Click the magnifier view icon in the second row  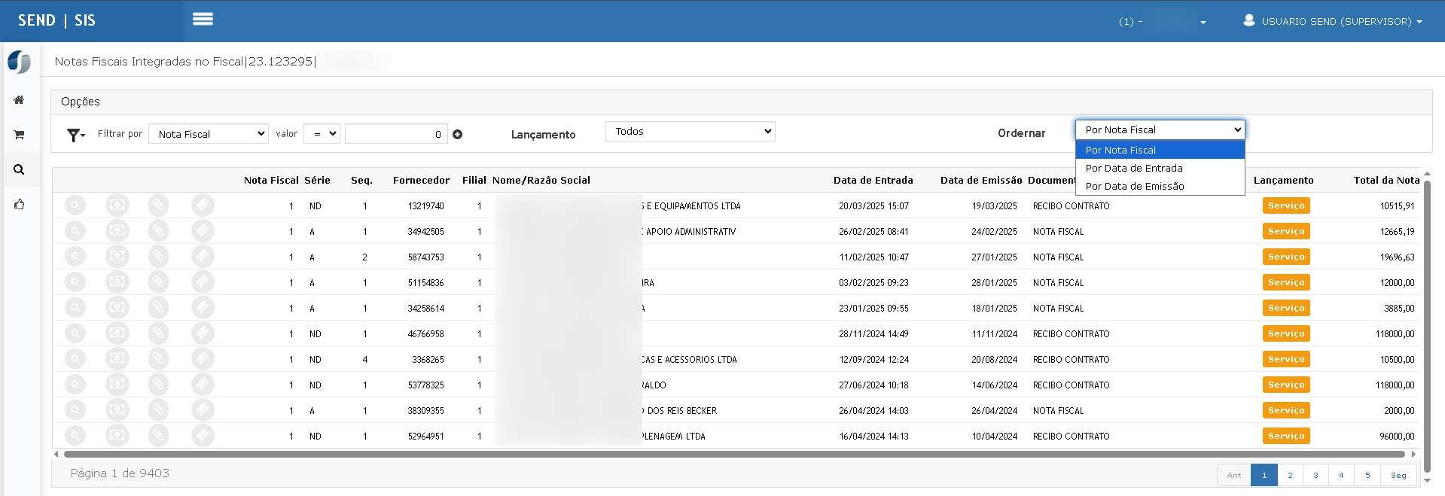[x=75, y=231]
